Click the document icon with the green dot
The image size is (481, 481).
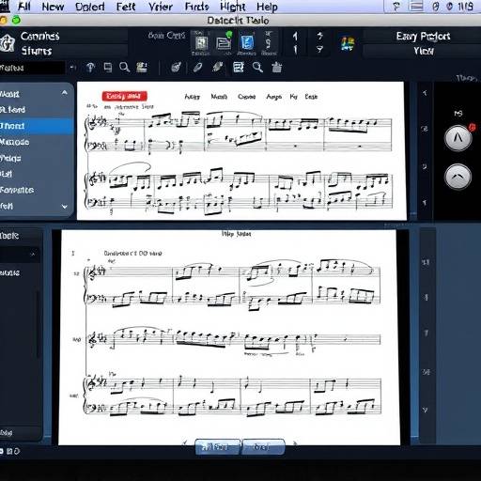[224, 42]
